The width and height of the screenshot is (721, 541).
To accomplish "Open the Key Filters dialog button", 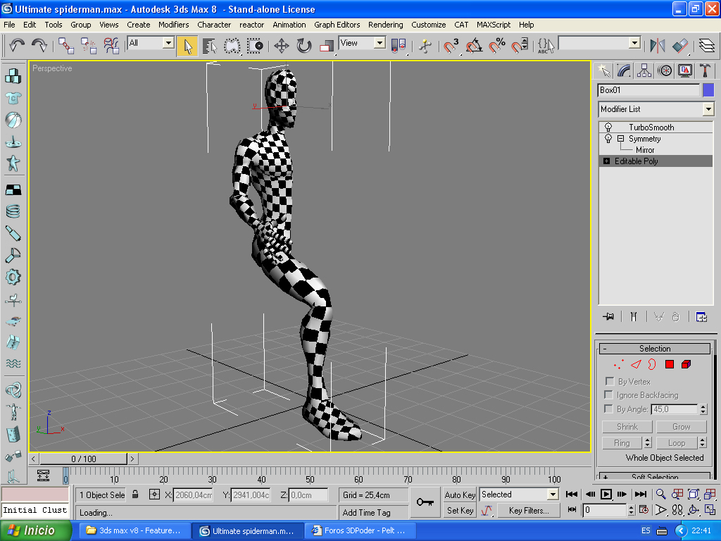I will pos(529,510).
